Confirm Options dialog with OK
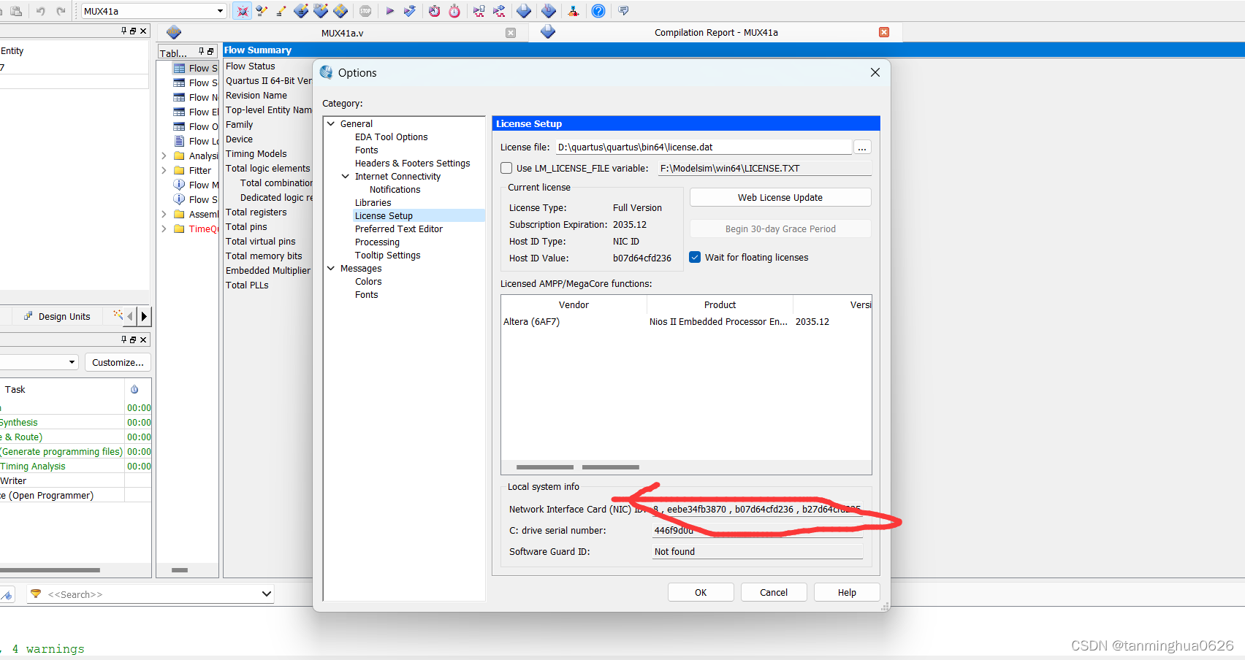The width and height of the screenshot is (1245, 660). (x=701, y=592)
